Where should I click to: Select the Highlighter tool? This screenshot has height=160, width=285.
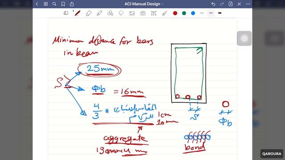[x=99, y=13]
